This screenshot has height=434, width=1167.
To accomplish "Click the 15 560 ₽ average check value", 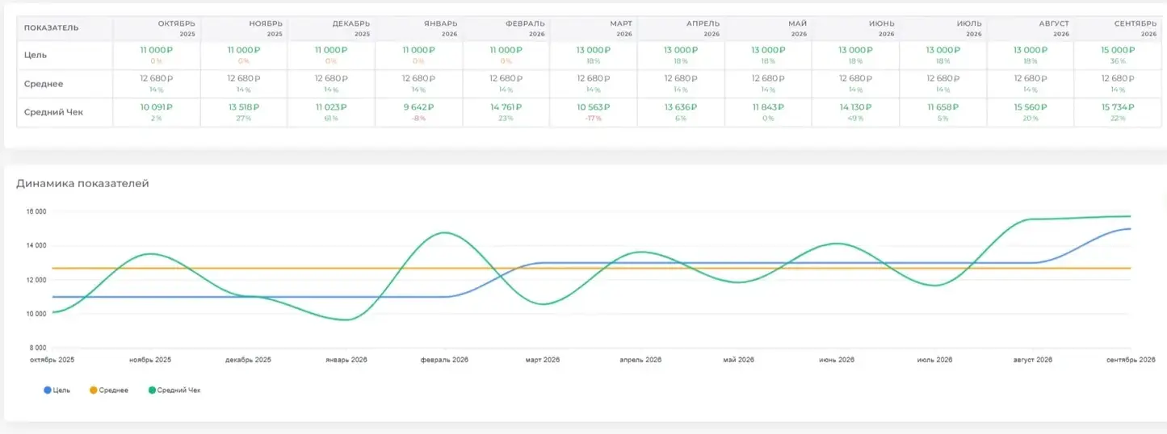I will [x=1031, y=107].
